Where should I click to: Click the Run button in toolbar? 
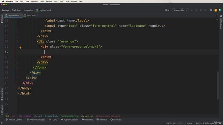pyautogui.click(x=192, y=10)
